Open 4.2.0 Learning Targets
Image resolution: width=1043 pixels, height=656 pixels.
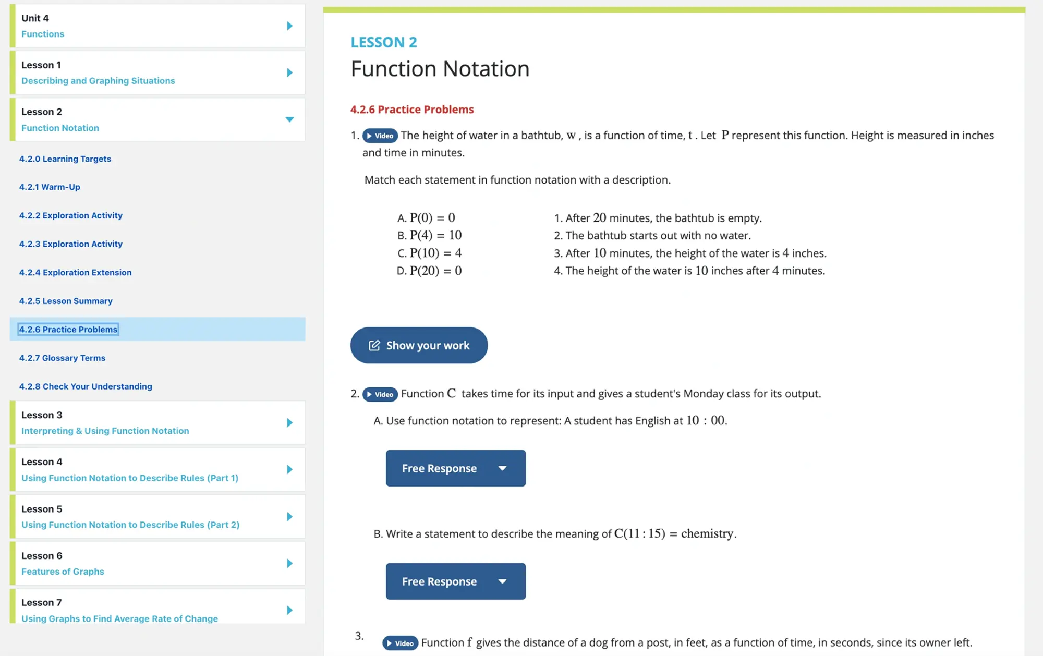65,159
